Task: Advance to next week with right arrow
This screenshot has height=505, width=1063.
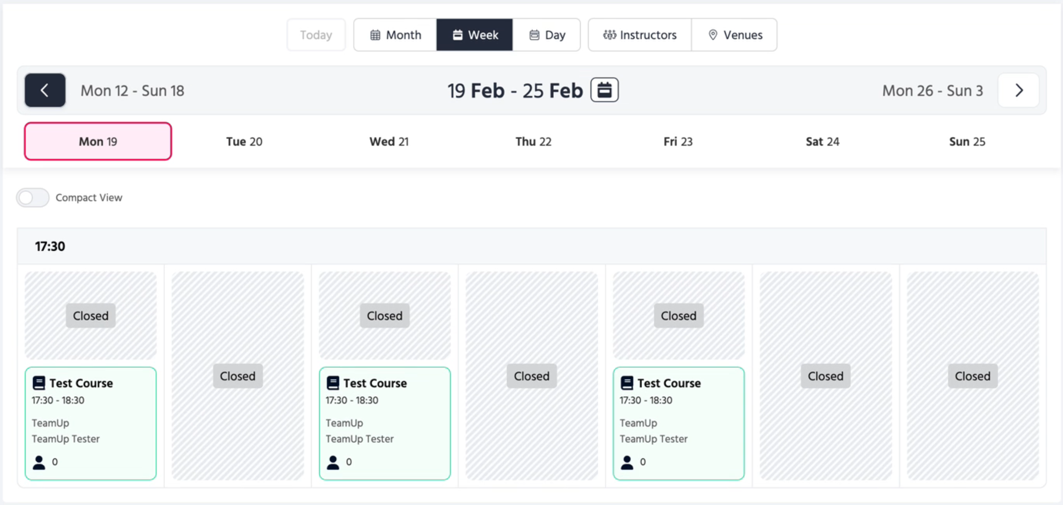Action: pyautogui.click(x=1018, y=90)
